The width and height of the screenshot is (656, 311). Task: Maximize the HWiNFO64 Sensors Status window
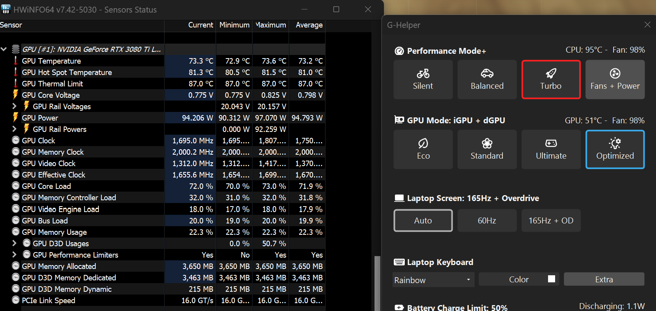pyautogui.click(x=336, y=9)
